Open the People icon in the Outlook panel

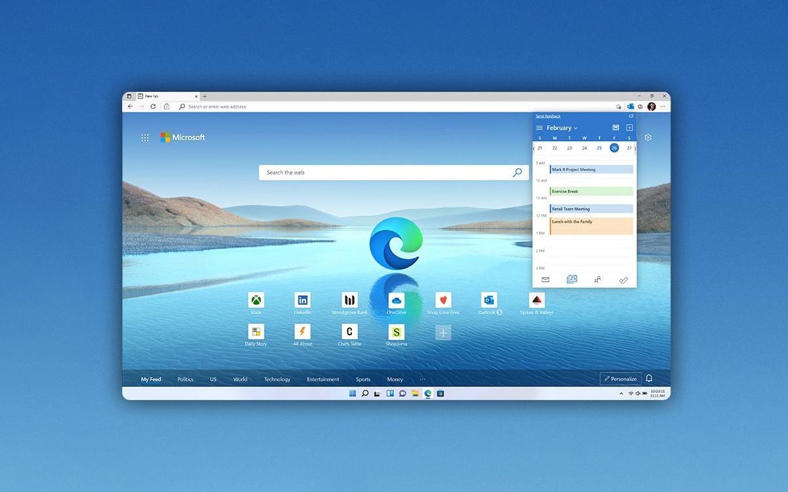click(x=598, y=279)
